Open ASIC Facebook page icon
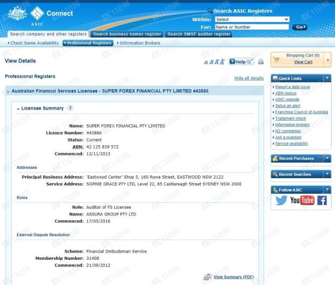Screen dimensions: 335x285 click(x=322, y=201)
